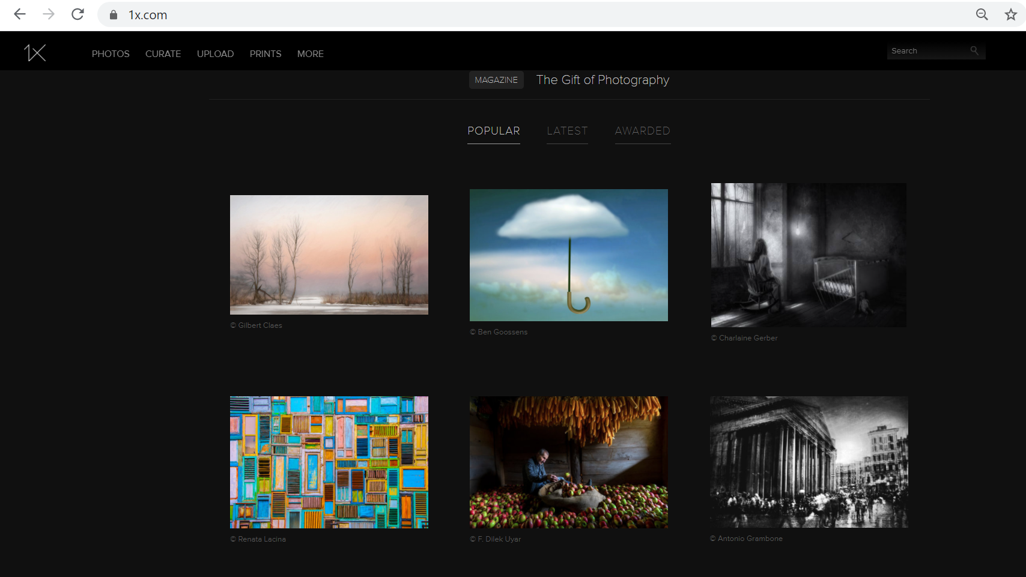Open the black-and-white Pantheon photo
Image resolution: width=1026 pixels, height=577 pixels.
809,462
